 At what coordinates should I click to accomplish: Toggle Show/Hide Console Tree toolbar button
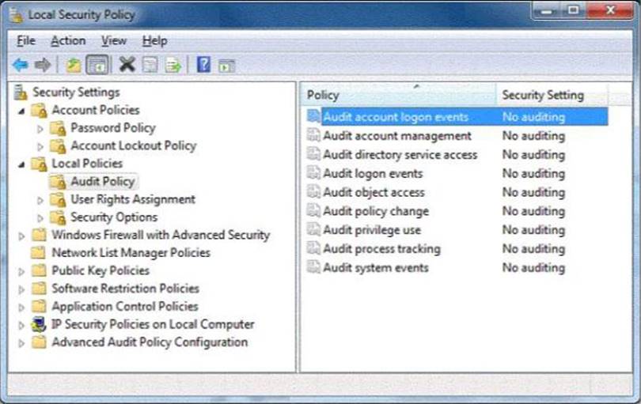click(97, 65)
